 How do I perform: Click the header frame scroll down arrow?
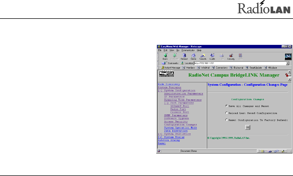290,79
